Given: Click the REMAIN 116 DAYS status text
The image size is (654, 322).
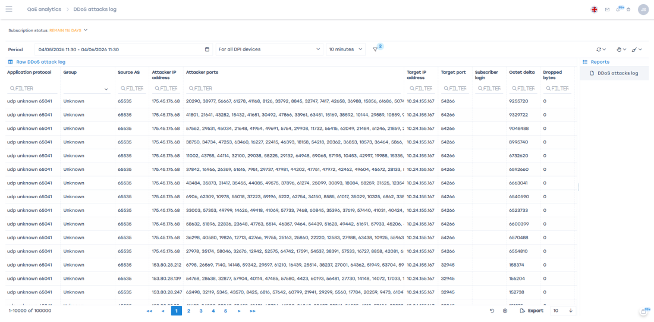Looking at the screenshot, I should tap(65, 30).
